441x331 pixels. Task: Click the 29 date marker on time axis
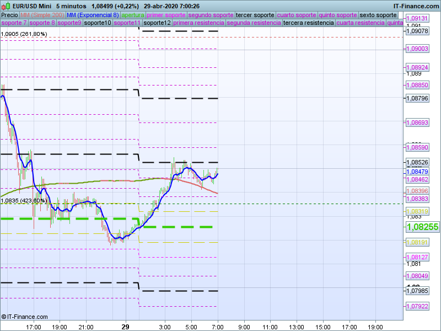tap(125, 327)
